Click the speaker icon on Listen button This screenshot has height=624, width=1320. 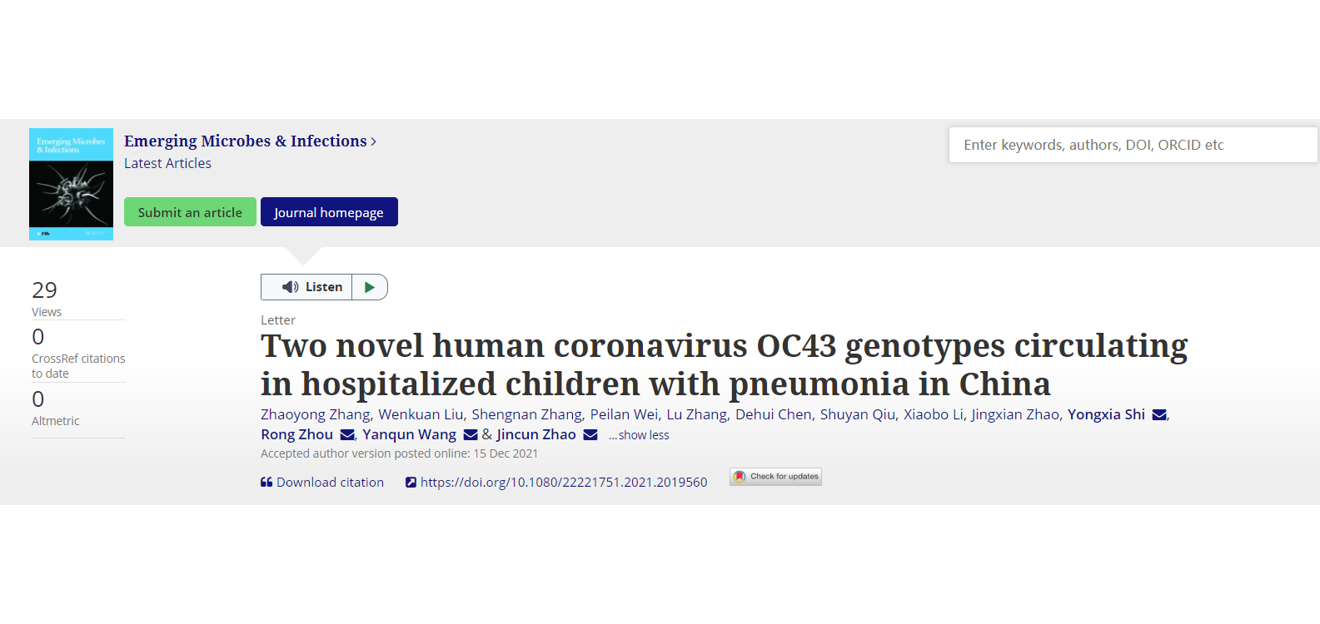290,287
